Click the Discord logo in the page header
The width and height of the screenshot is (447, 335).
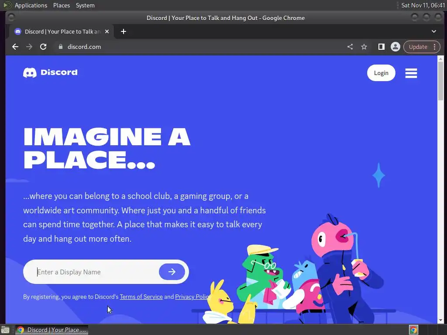click(x=50, y=72)
